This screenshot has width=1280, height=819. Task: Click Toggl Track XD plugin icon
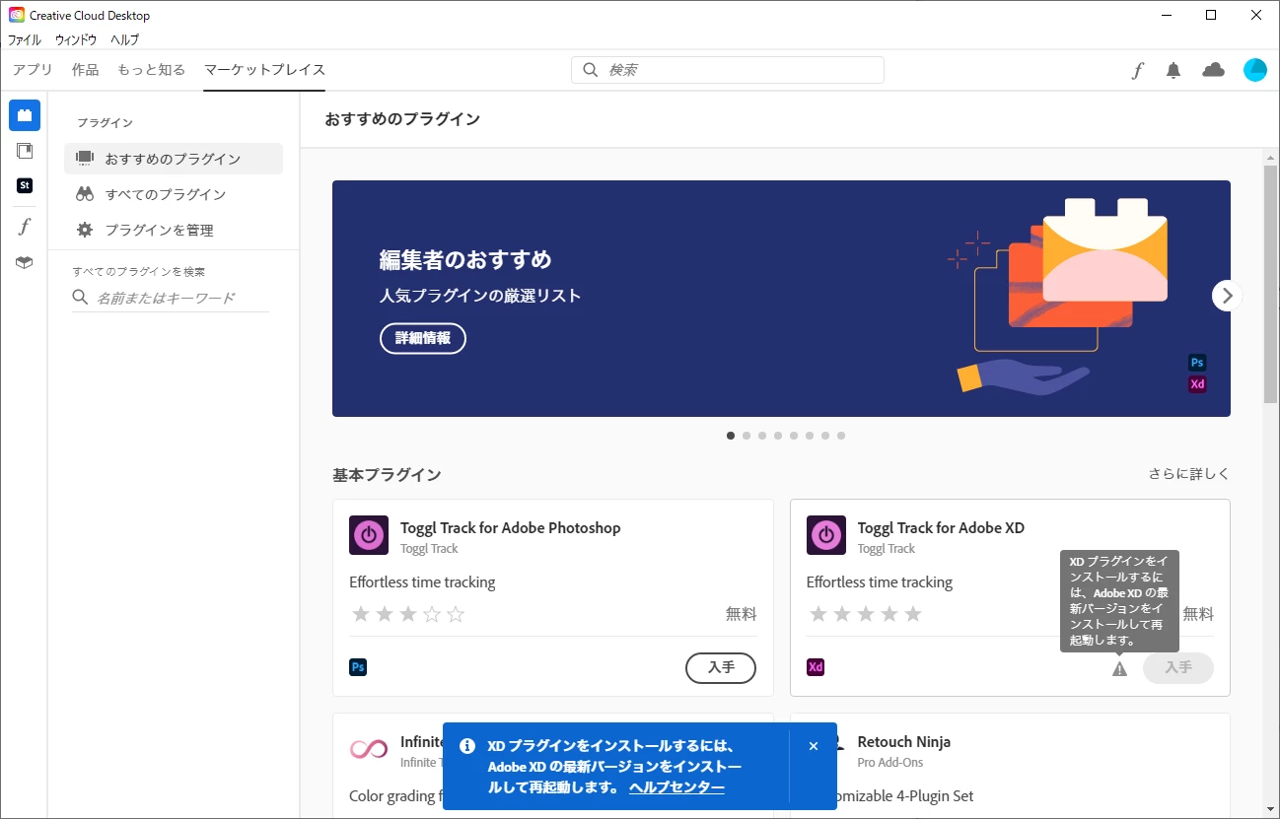[826, 535]
